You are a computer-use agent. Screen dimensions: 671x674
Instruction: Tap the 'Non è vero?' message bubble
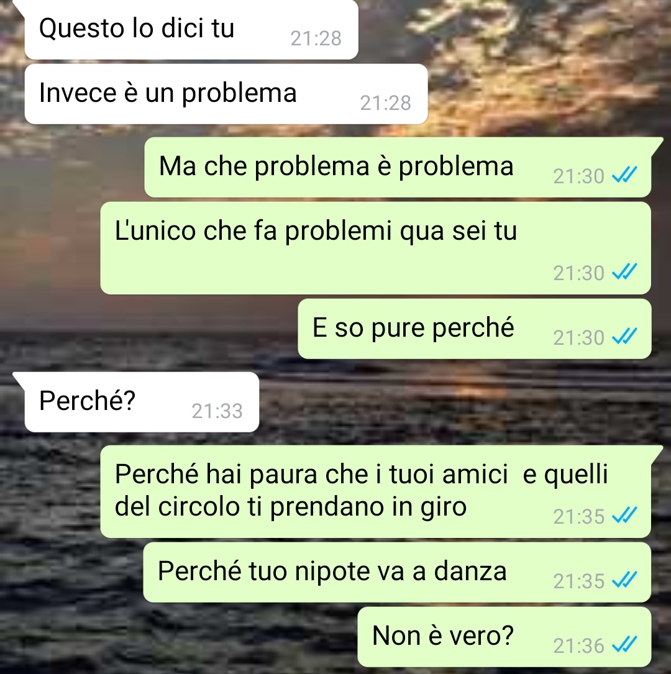[x=504, y=637]
